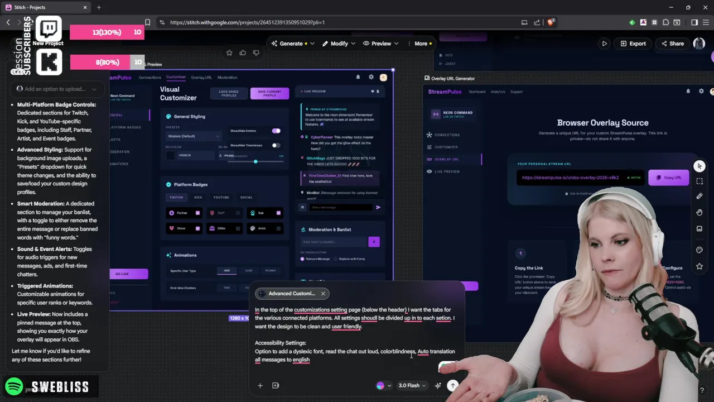714x402 pixels.
Task: Click the Add word to banlist field
Action: (x=334, y=242)
